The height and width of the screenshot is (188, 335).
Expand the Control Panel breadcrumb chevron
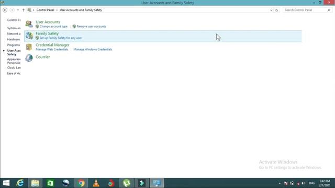tap(57, 10)
